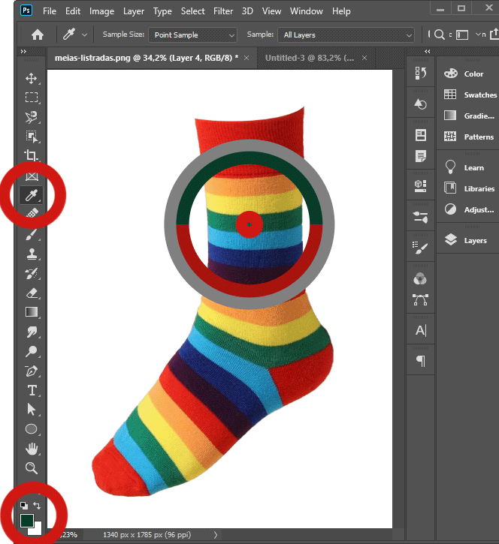Viewport: 499px width, 544px height.
Task: Select the Move tool
Action: [x=32, y=78]
